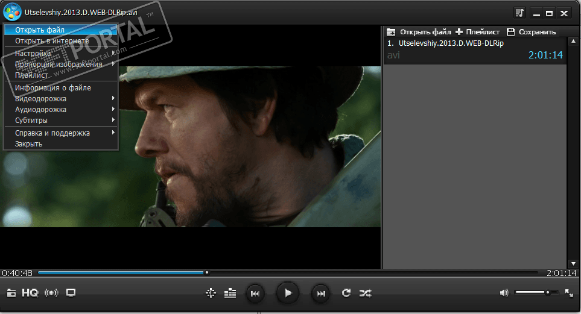Screen dimensions: 581x314
Task: Click the next track button
Action: (320, 294)
